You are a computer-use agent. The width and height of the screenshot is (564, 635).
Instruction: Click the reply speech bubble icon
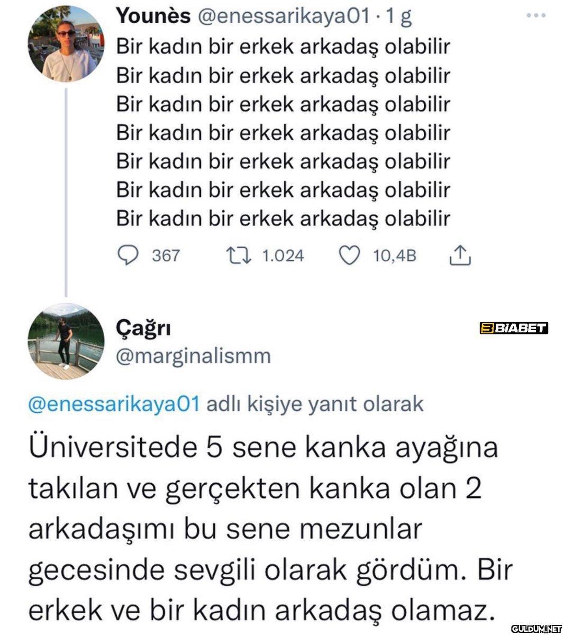[x=128, y=256]
